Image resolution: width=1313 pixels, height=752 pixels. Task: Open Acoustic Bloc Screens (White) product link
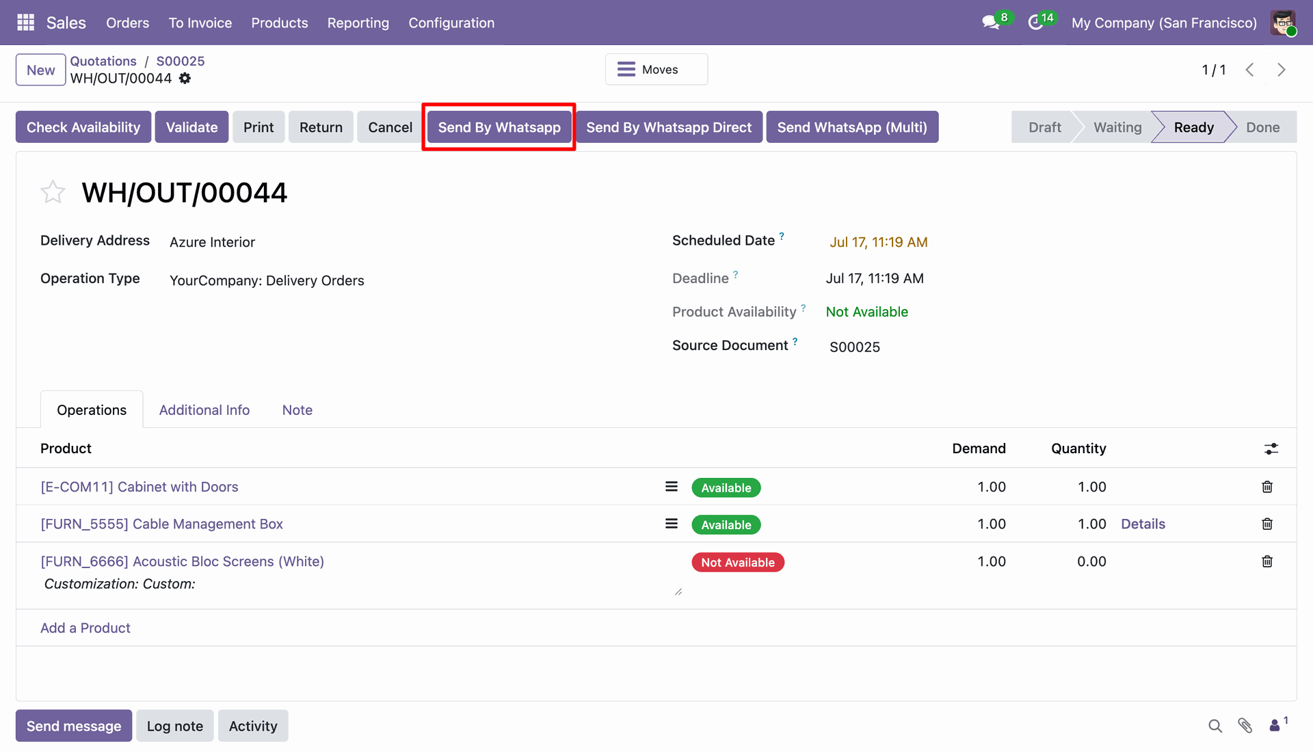click(x=183, y=561)
